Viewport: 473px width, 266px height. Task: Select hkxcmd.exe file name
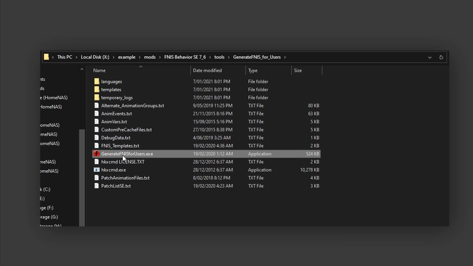[113, 170]
